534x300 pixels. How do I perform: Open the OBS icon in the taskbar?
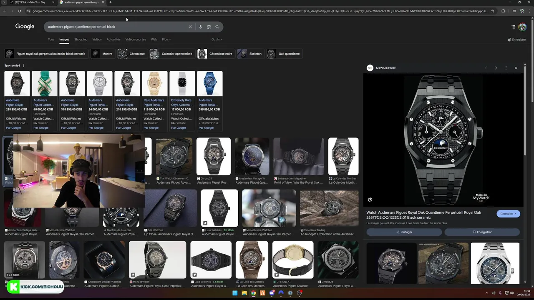[299, 293]
